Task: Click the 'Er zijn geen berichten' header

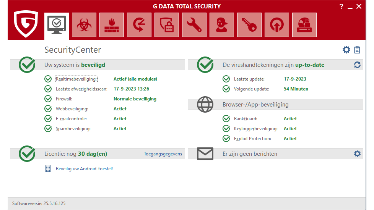Action: click(x=250, y=154)
